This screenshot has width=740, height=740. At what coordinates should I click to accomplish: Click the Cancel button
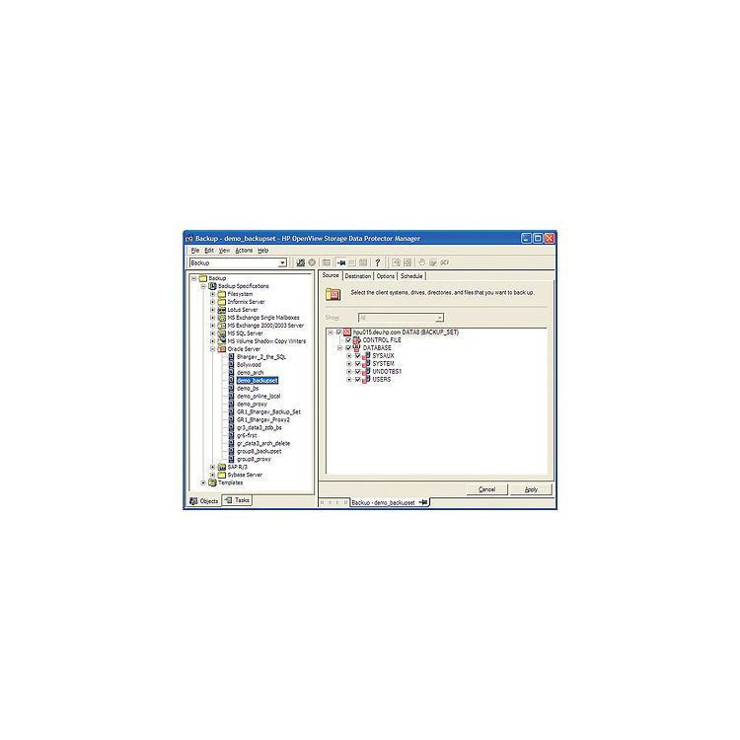point(486,489)
